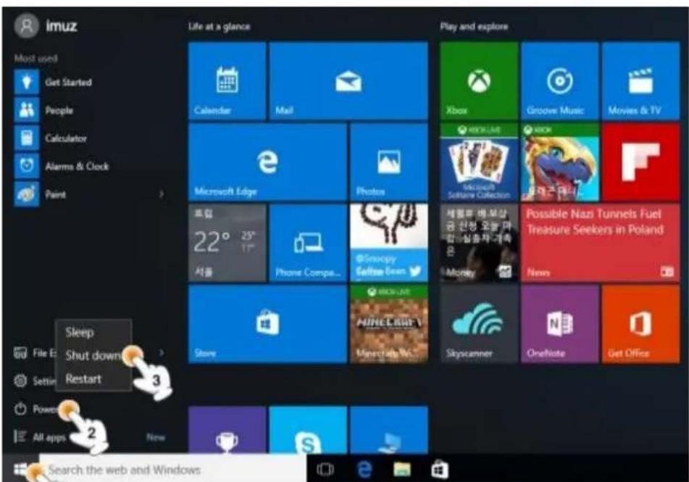Open the weather tile showing 22°

[227, 243]
